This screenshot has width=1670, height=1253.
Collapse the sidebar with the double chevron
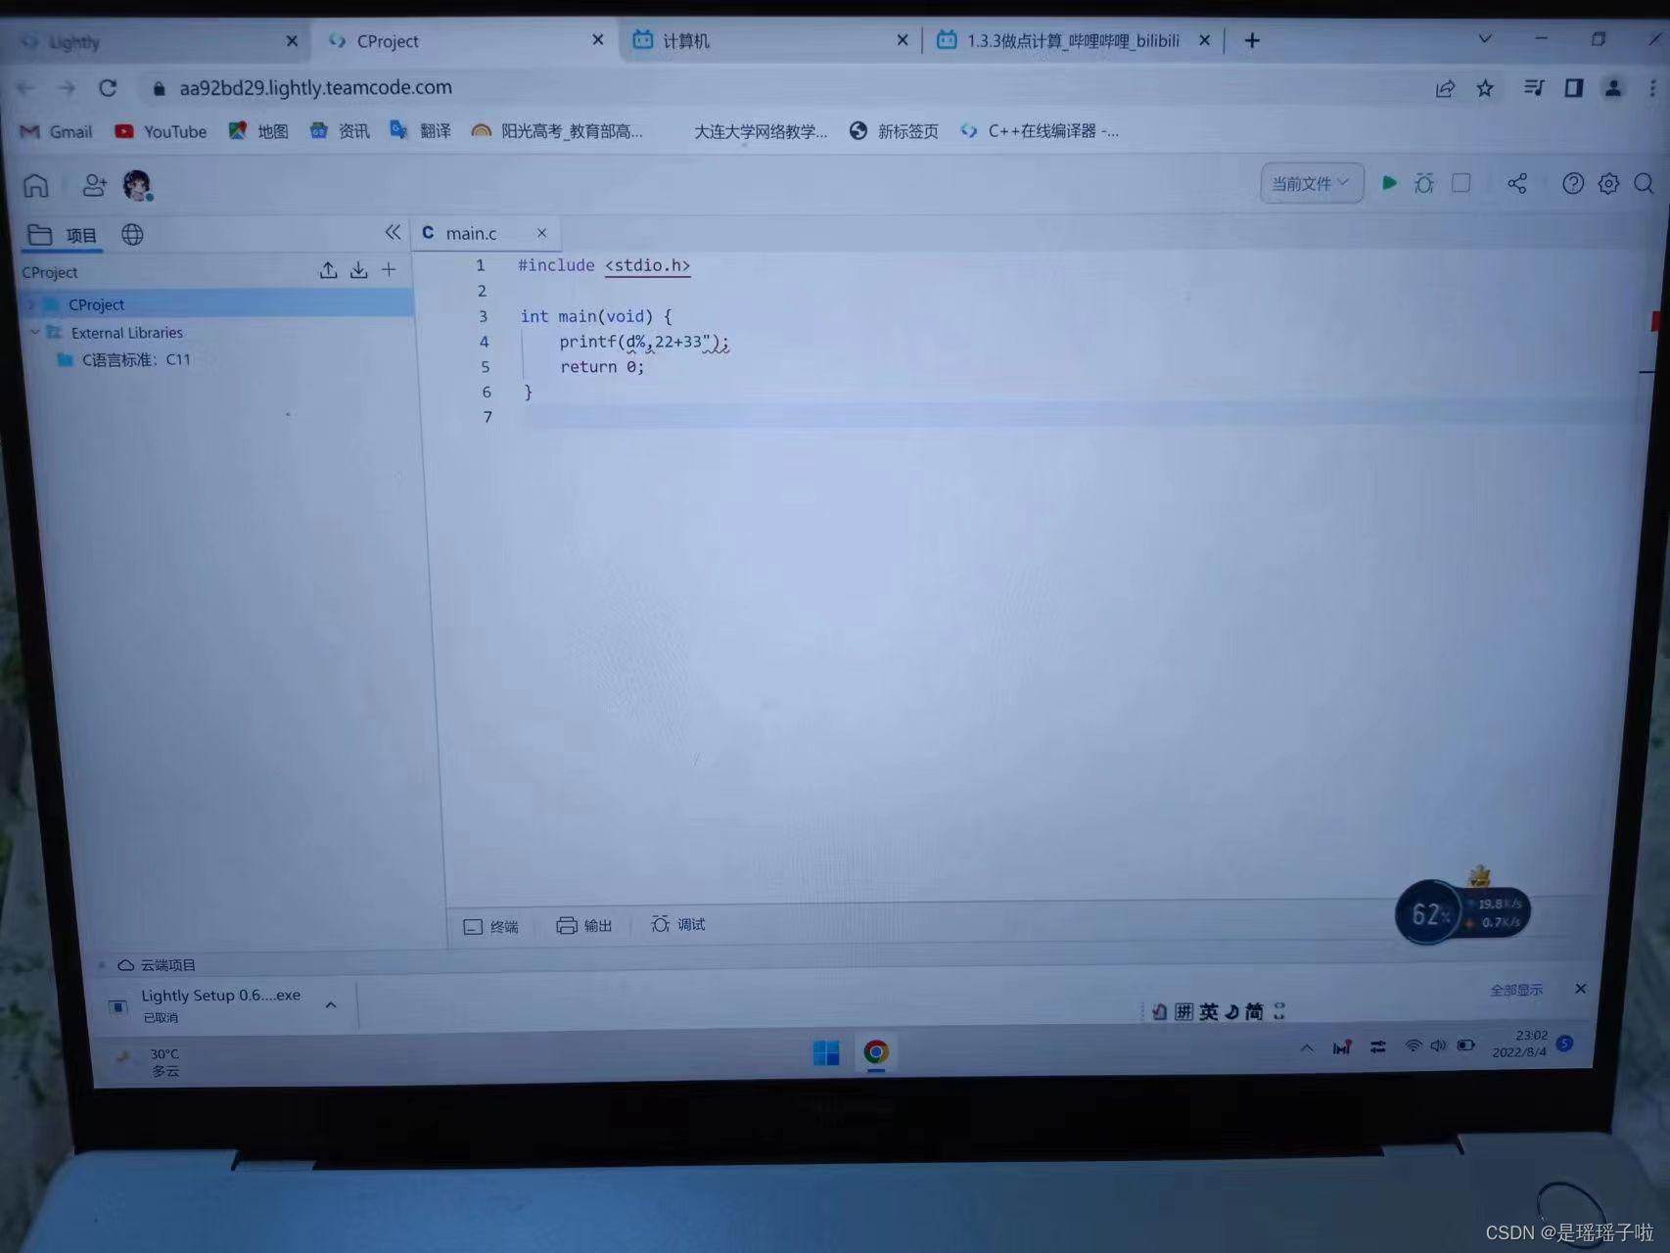tap(392, 232)
